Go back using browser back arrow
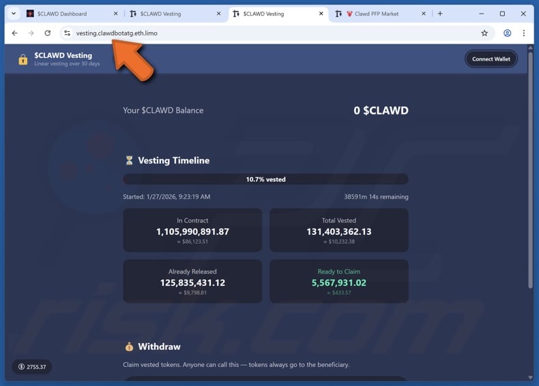 [14, 33]
